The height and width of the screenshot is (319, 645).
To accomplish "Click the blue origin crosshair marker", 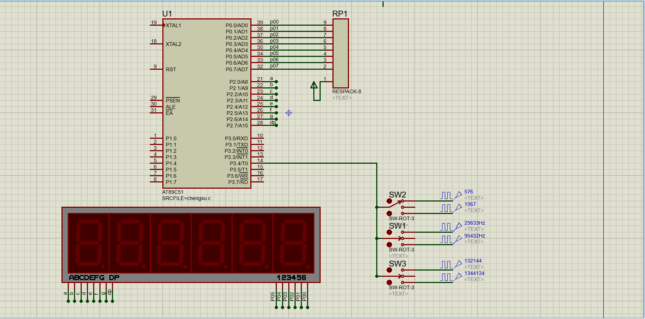I will coord(289,113).
